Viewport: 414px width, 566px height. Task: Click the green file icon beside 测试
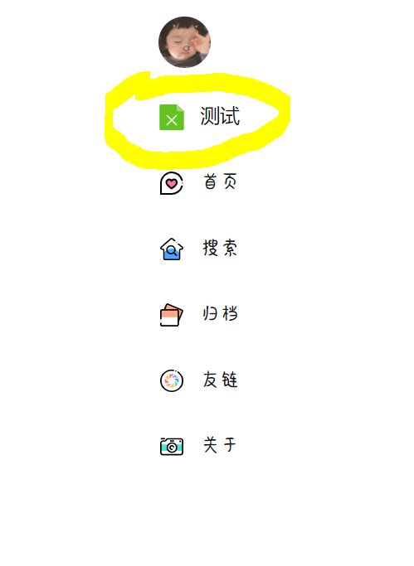172,117
